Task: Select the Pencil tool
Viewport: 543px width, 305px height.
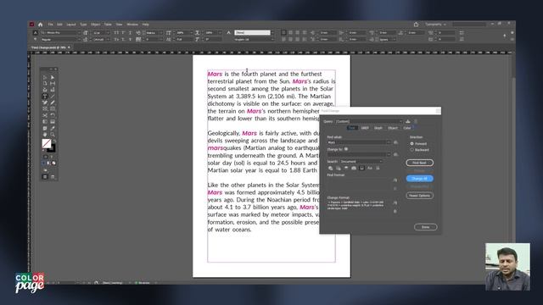Action: point(53,103)
